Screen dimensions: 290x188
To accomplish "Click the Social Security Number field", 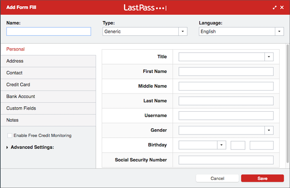I will tap(226, 160).
